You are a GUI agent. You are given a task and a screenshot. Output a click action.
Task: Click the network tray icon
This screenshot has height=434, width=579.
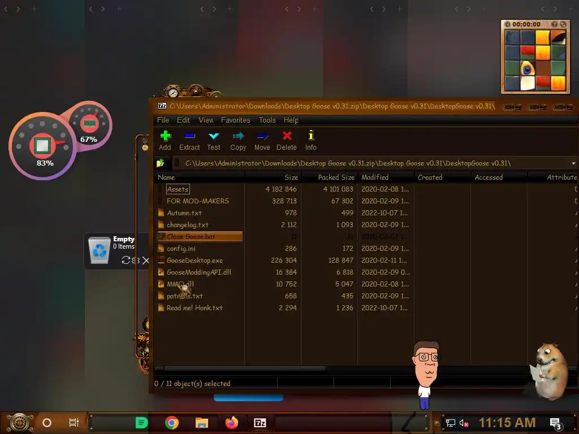point(451,423)
